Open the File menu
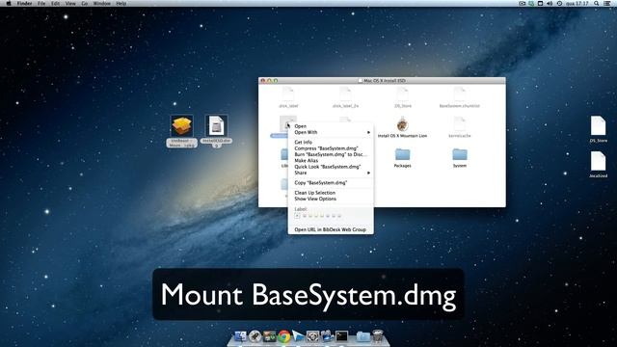 point(41,3)
